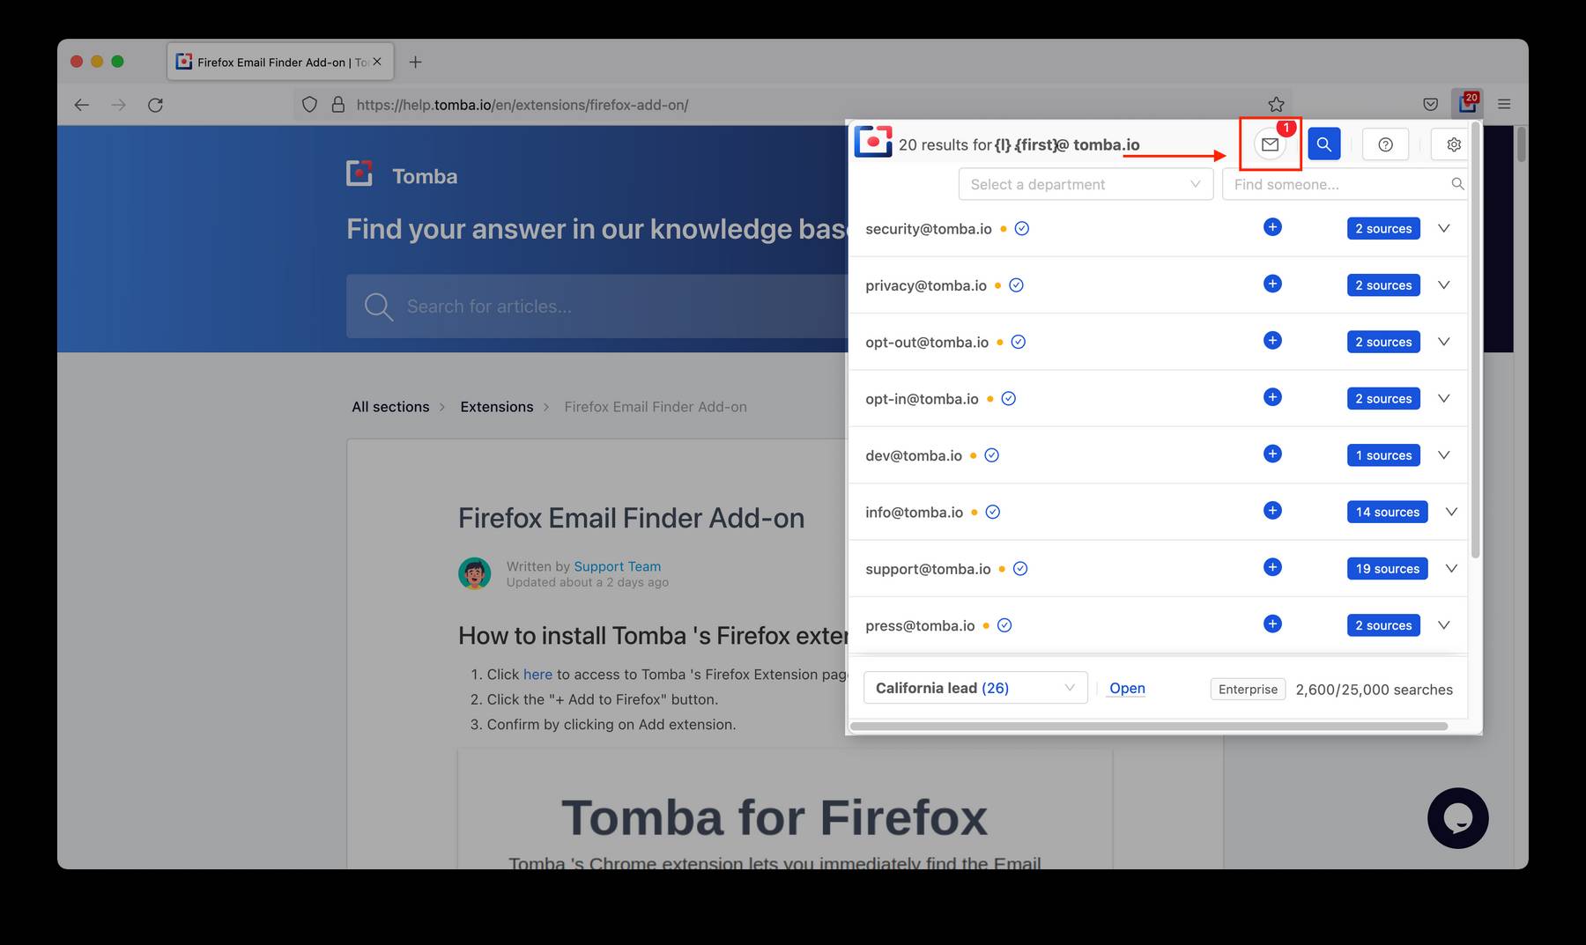Image resolution: width=1586 pixels, height=945 pixels.
Task: Open a new browser tab
Action: click(x=416, y=62)
